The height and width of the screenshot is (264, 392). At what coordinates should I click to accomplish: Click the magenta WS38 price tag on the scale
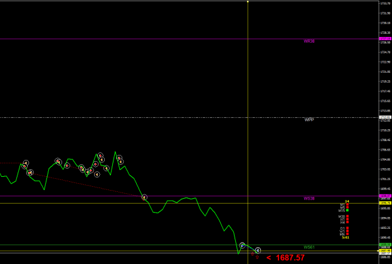(x=385, y=196)
